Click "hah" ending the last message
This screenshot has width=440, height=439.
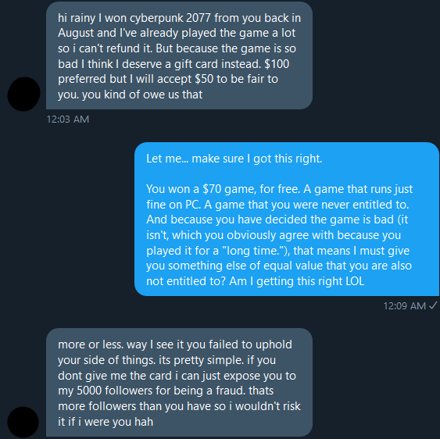tap(144, 422)
